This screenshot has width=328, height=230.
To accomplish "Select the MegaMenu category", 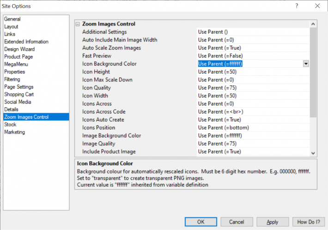I will coord(16,64).
